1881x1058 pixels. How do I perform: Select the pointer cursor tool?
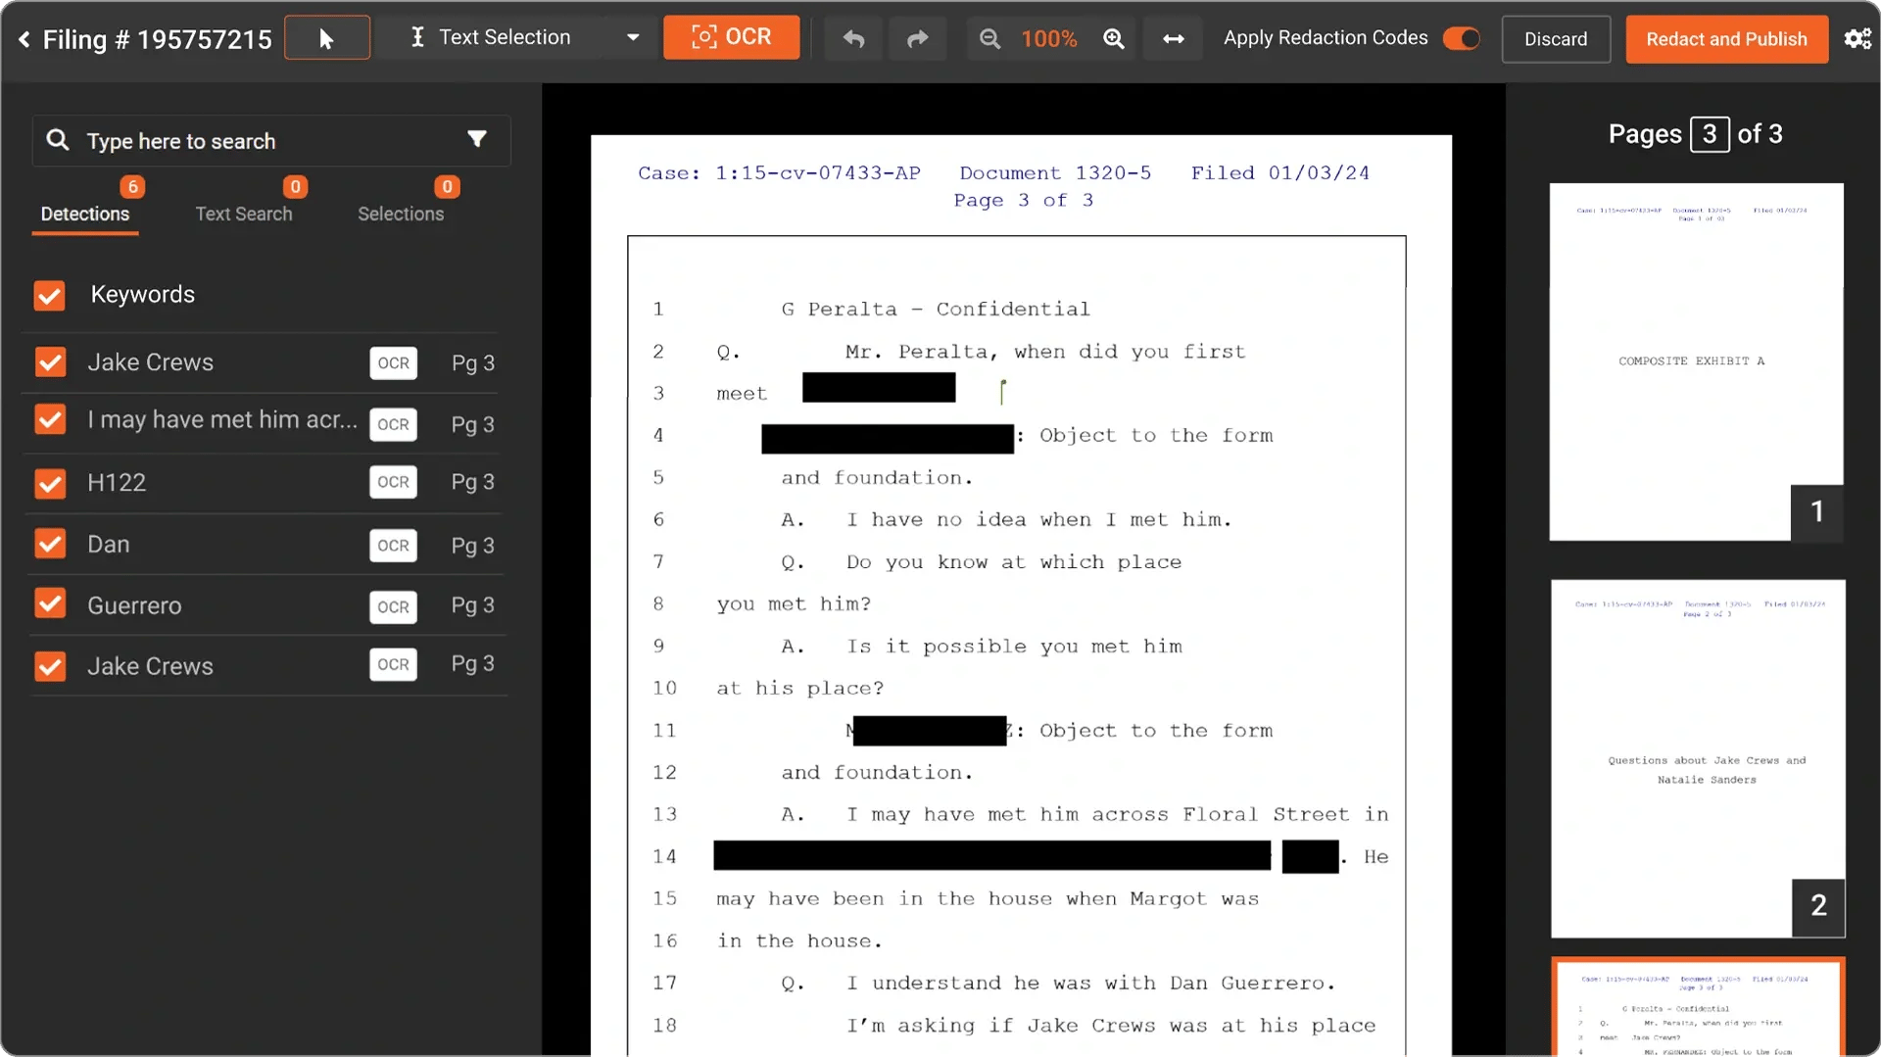click(x=327, y=38)
